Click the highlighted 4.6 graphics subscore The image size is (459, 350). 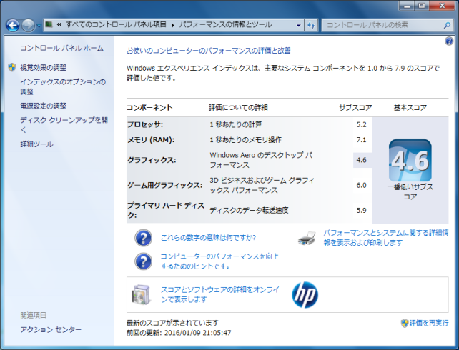tap(362, 160)
